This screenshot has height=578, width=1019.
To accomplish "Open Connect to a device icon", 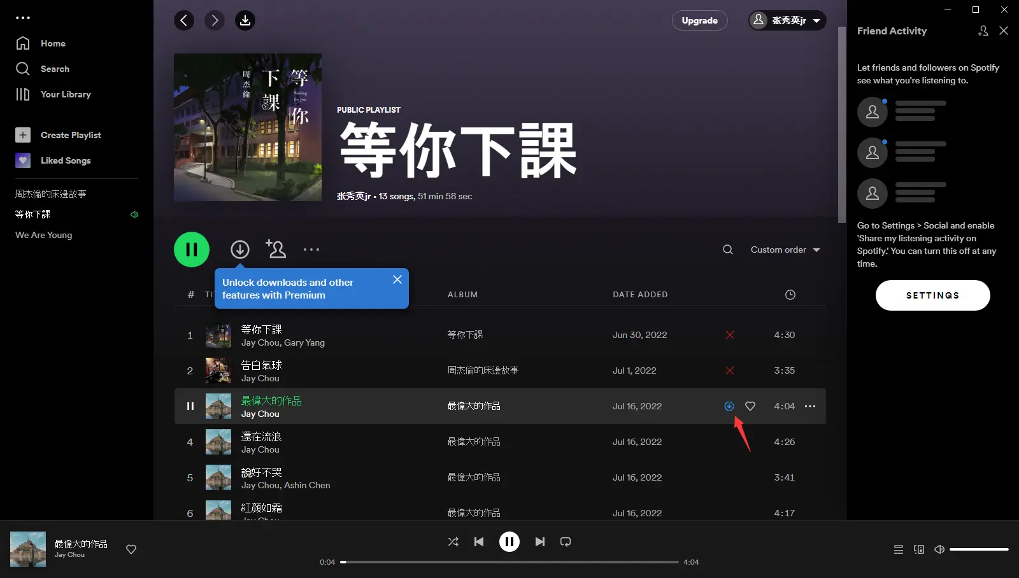I will point(918,549).
